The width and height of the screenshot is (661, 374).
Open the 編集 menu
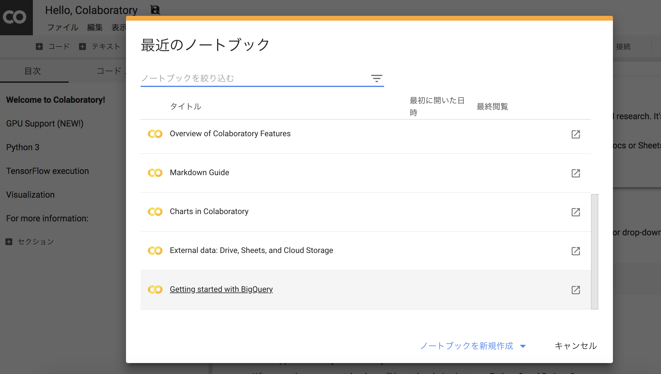point(95,27)
